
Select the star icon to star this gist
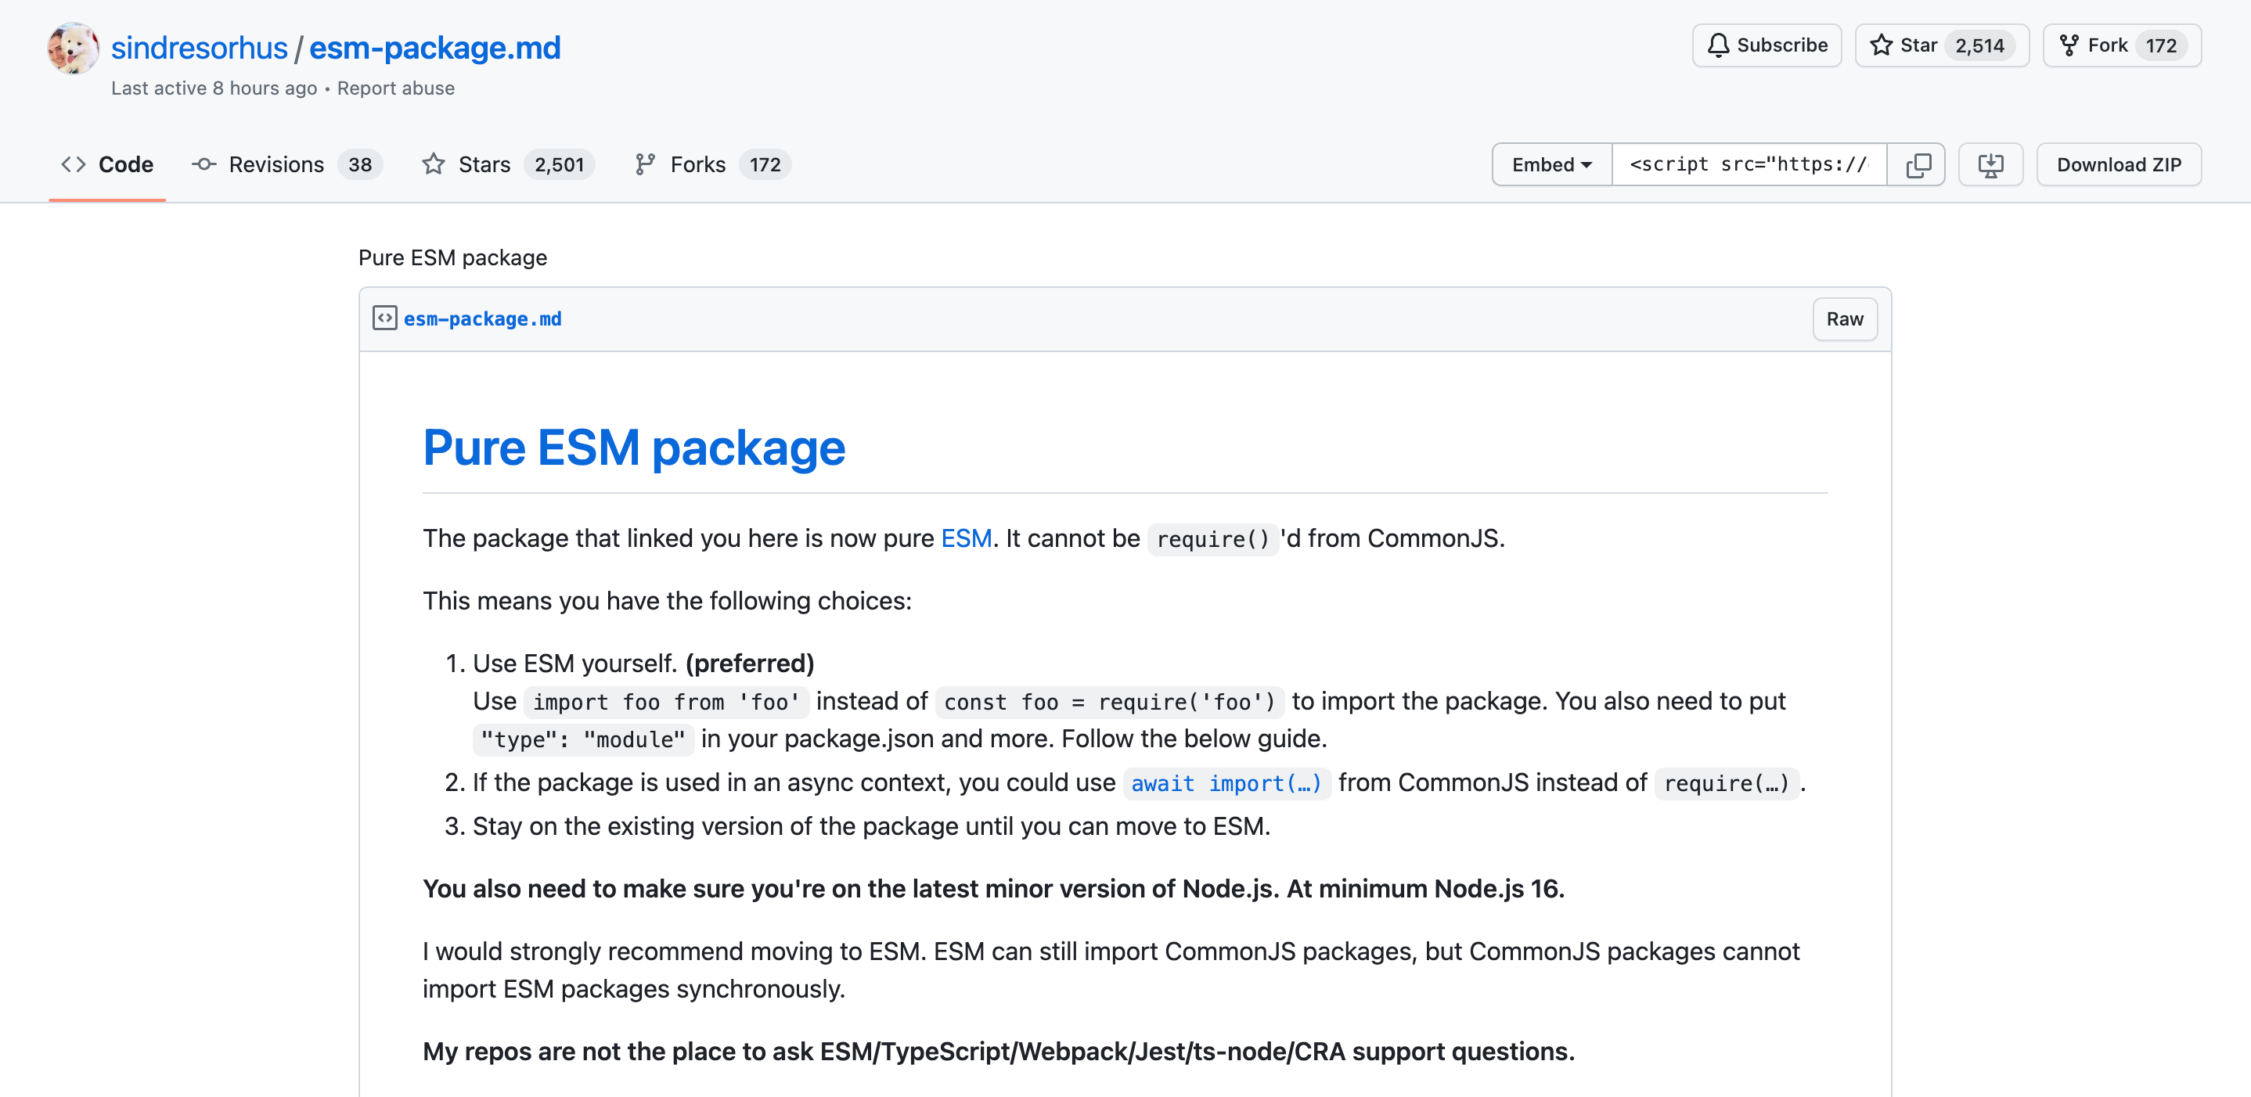click(x=1882, y=45)
